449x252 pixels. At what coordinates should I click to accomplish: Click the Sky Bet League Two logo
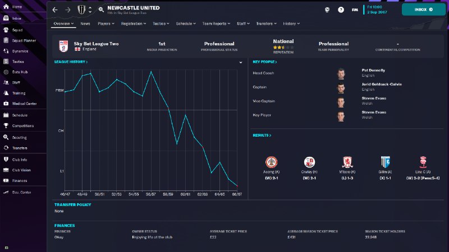[x=63, y=46]
